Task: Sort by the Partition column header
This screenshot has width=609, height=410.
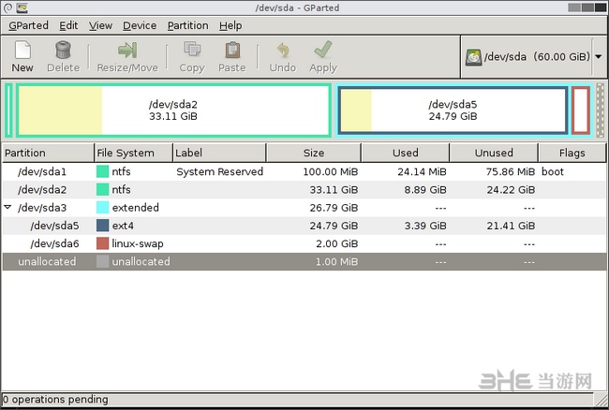Action: [x=48, y=153]
